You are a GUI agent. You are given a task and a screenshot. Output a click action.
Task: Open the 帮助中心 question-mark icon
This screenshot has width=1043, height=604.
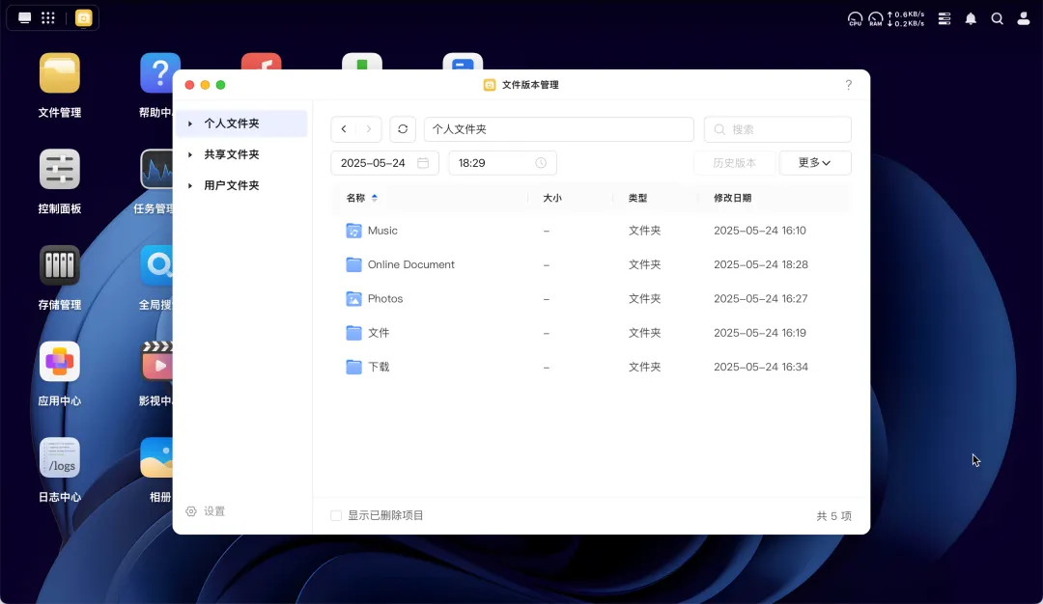[157, 73]
